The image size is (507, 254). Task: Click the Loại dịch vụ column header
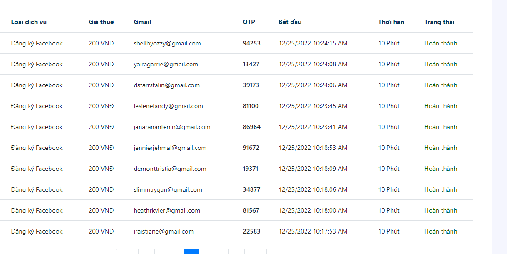pos(29,22)
